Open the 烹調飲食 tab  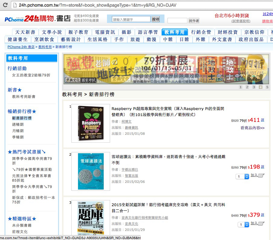[x=44, y=39]
